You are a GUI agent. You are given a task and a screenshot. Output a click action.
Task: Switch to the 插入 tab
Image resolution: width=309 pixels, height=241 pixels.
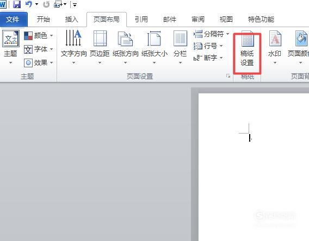[x=71, y=19]
